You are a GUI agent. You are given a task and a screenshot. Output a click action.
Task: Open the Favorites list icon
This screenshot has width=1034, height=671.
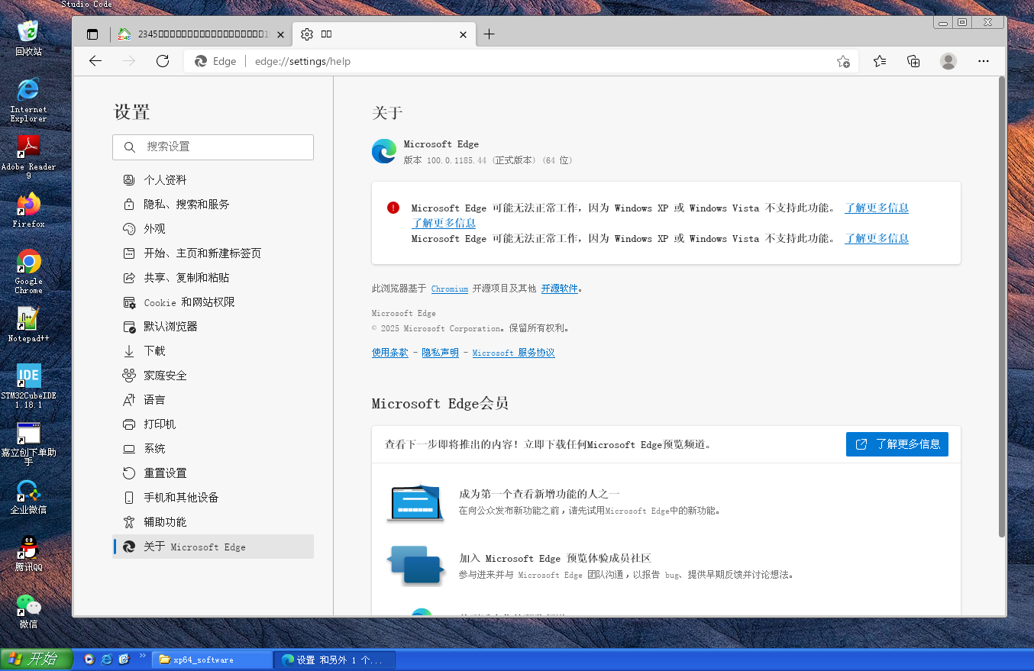pyautogui.click(x=880, y=61)
